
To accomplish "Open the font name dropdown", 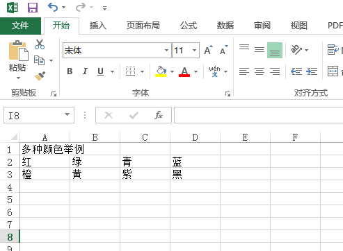I will coord(166,50).
